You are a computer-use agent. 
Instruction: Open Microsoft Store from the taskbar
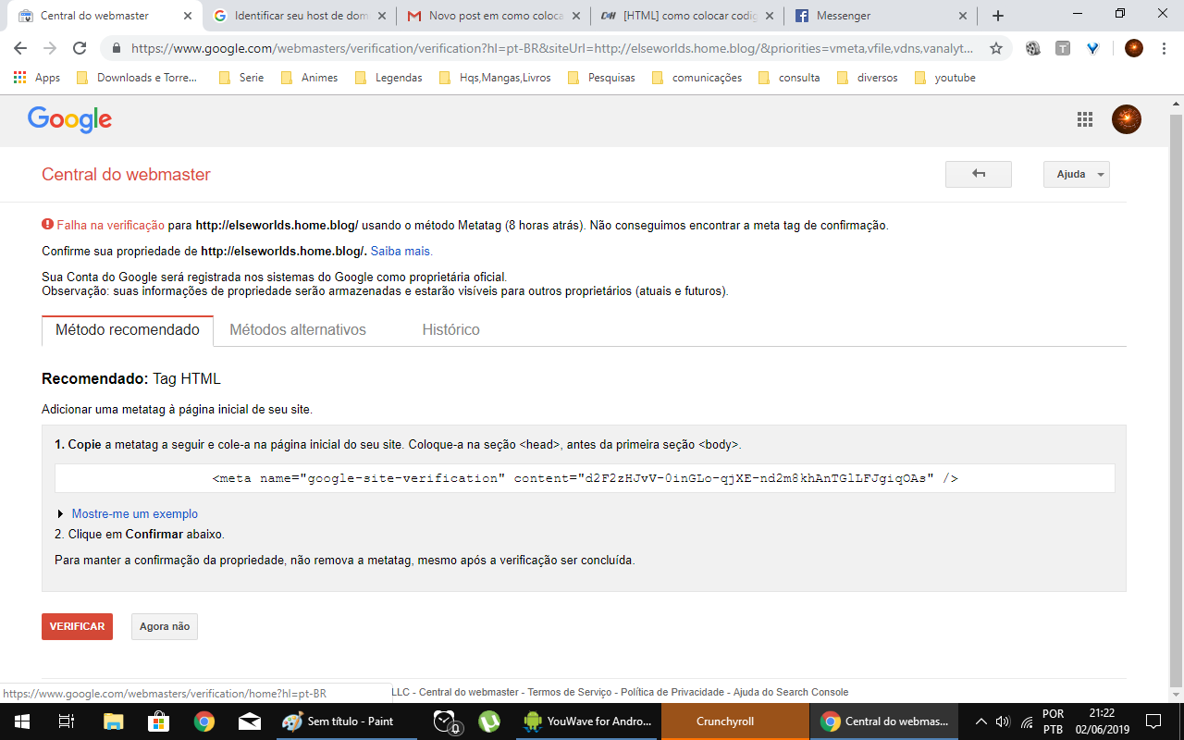(158, 721)
